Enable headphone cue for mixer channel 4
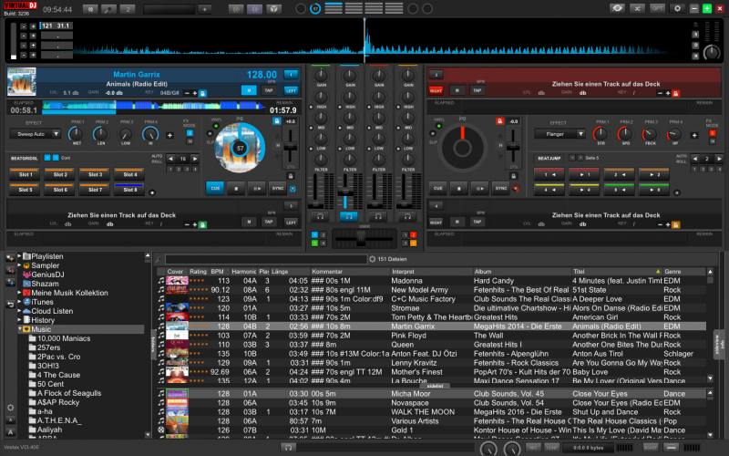Image resolution: width=729 pixels, height=456 pixels. coord(407,216)
